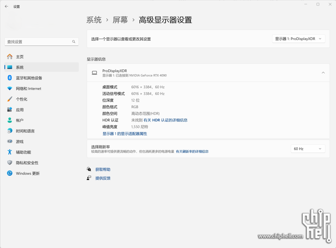336x248 pixels.
Task: Click the privacy shield icon
Action: click(10, 163)
